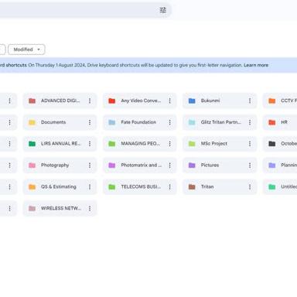Open the MANAGING PEO... folder

pyautogui.click(x=140, y=144)
